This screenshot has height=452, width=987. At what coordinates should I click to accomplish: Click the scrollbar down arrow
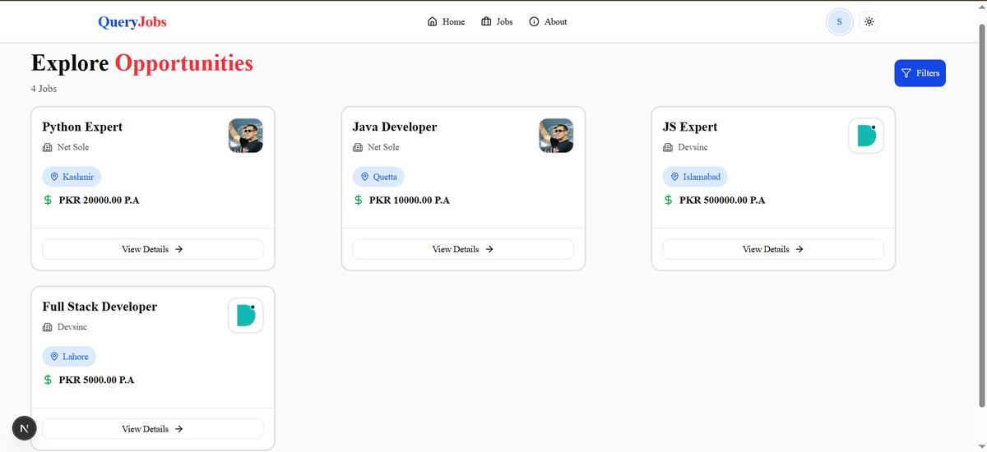(x=980, y=446)
